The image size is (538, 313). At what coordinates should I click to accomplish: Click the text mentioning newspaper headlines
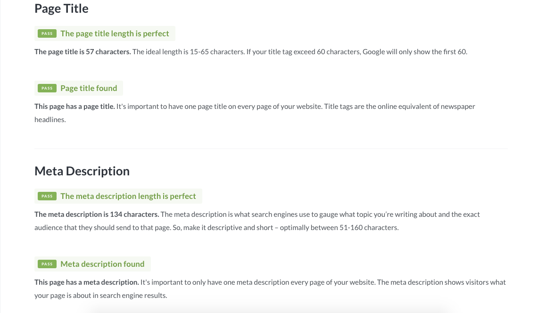255,113
